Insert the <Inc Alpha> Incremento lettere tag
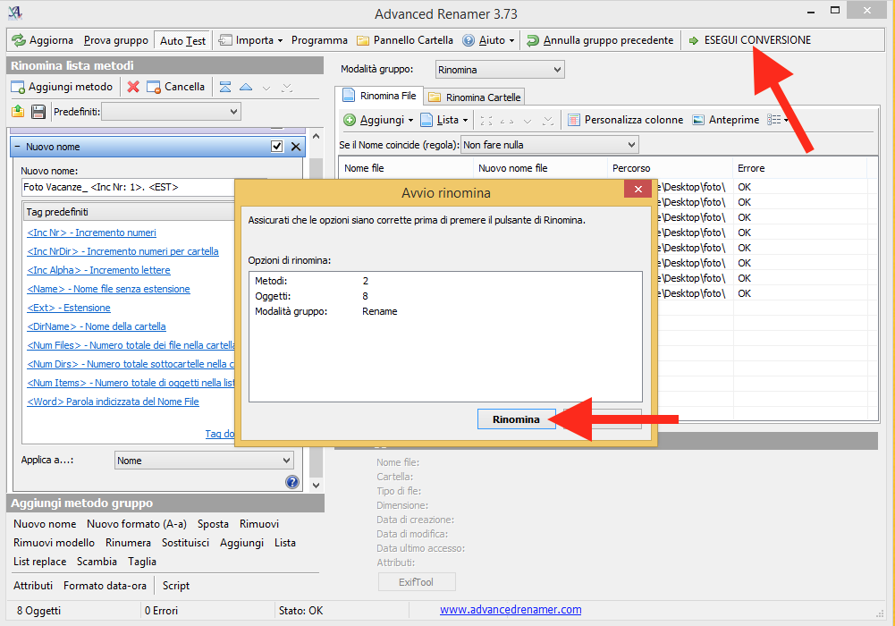Viewport: 895px width, 626px height. pos(98,270)
